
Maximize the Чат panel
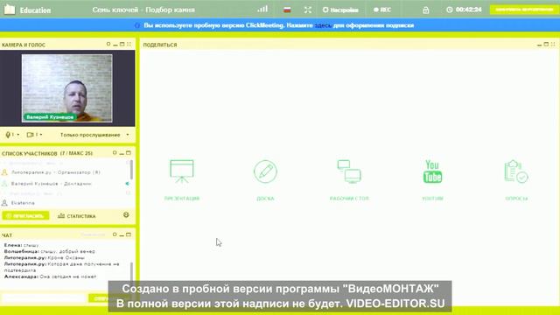click(x=129, y=234)
